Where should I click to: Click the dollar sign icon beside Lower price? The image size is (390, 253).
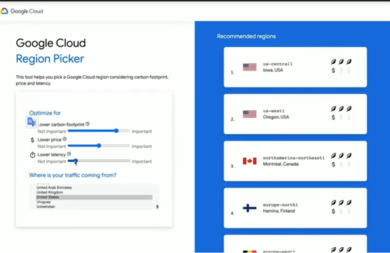tap(32, 140)
